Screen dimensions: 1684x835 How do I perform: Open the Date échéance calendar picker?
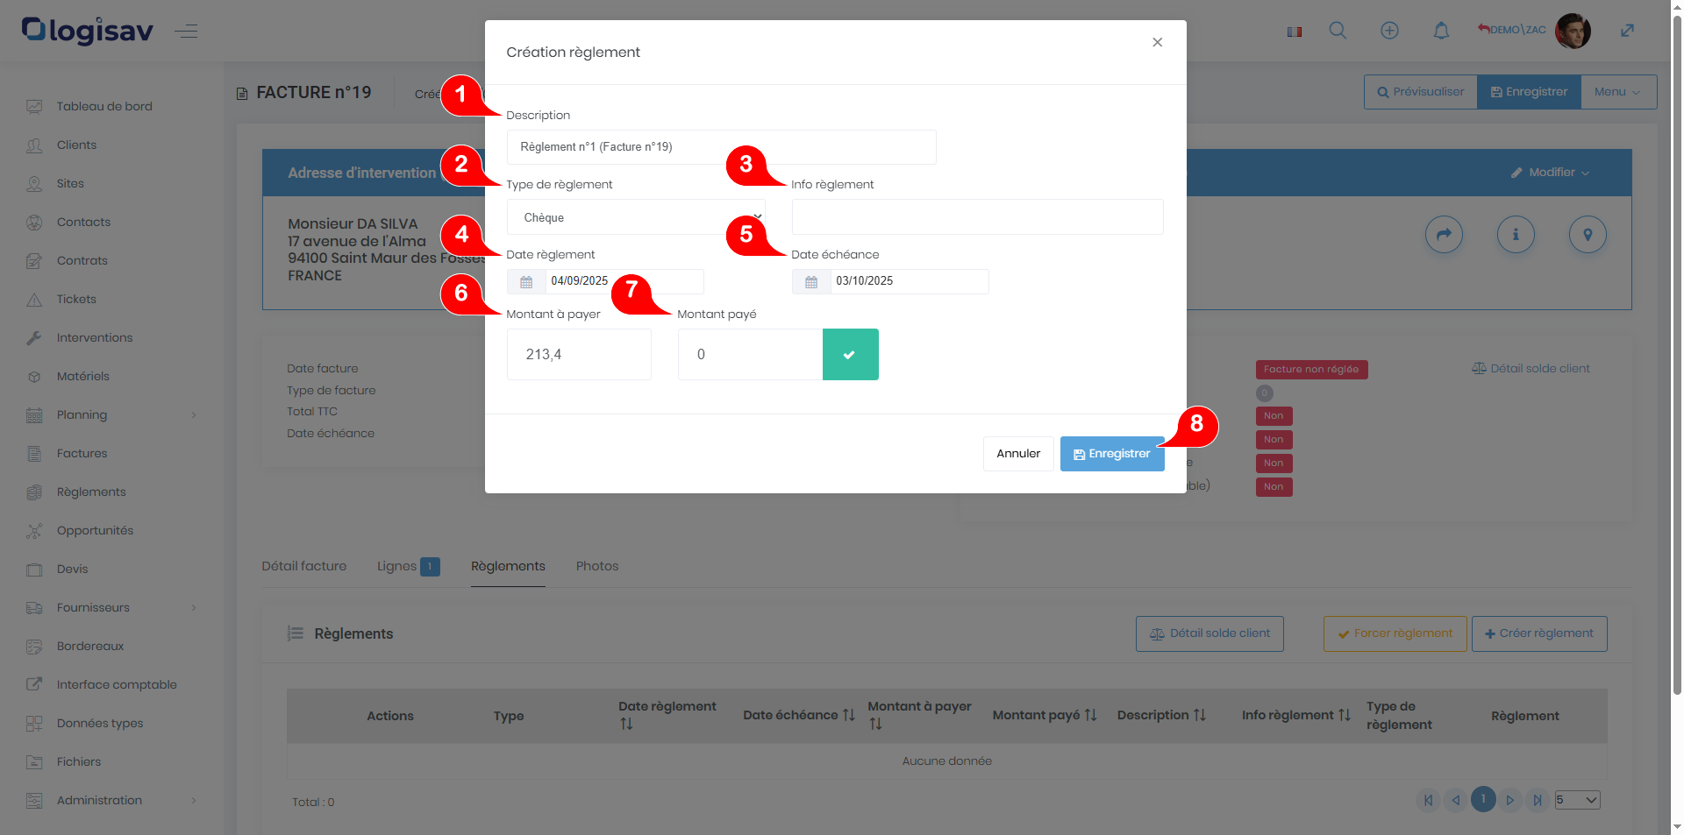coord(811,282)
